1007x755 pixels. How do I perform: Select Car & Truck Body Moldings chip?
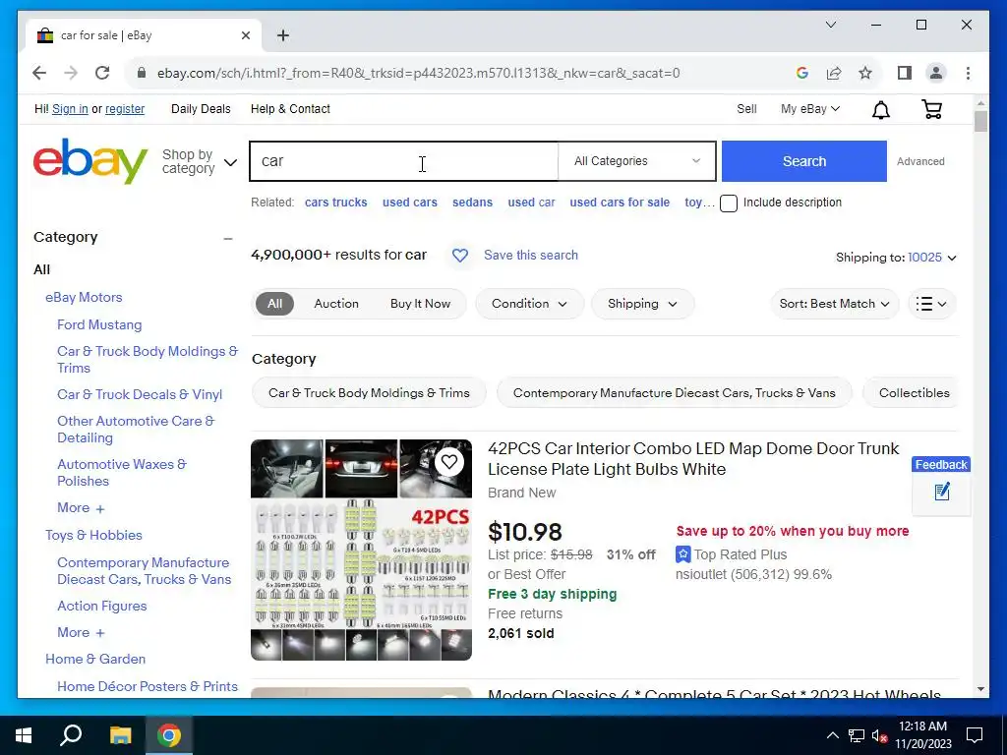point(369,393)
